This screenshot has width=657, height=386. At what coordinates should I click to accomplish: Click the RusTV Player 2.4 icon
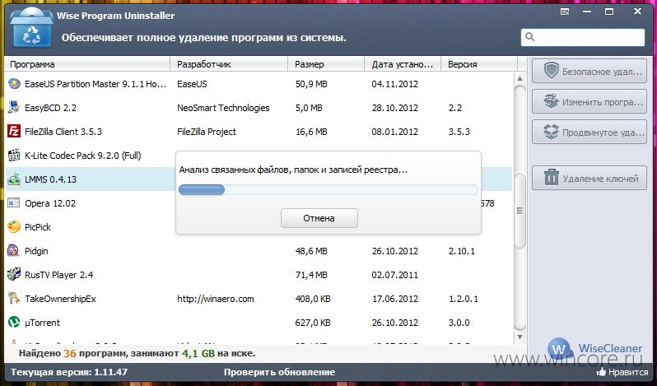(x=14, y=275)
